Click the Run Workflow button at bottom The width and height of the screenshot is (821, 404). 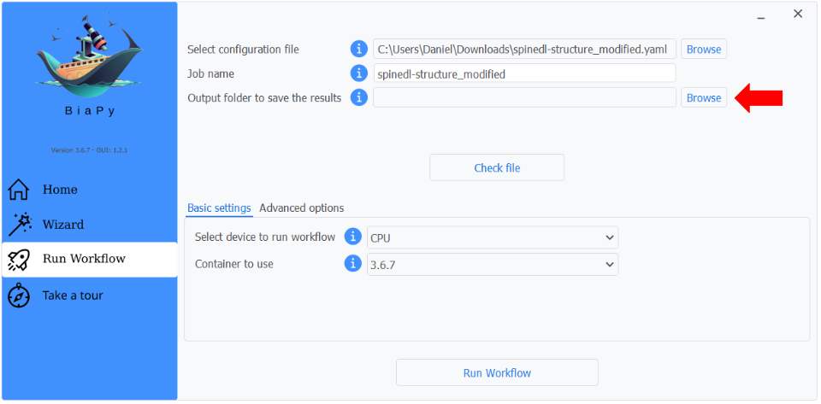497,372
